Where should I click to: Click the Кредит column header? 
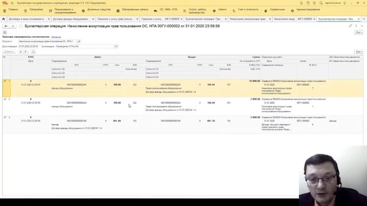pos(192,57)
